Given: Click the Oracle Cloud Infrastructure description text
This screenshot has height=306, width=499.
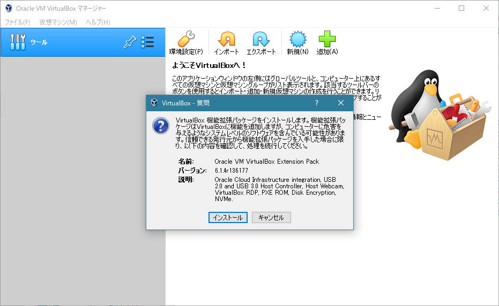Looking at the screenshot, I should tap(279, 189).
